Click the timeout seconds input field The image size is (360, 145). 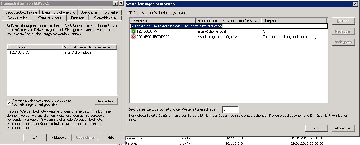[x=230, y=109]
